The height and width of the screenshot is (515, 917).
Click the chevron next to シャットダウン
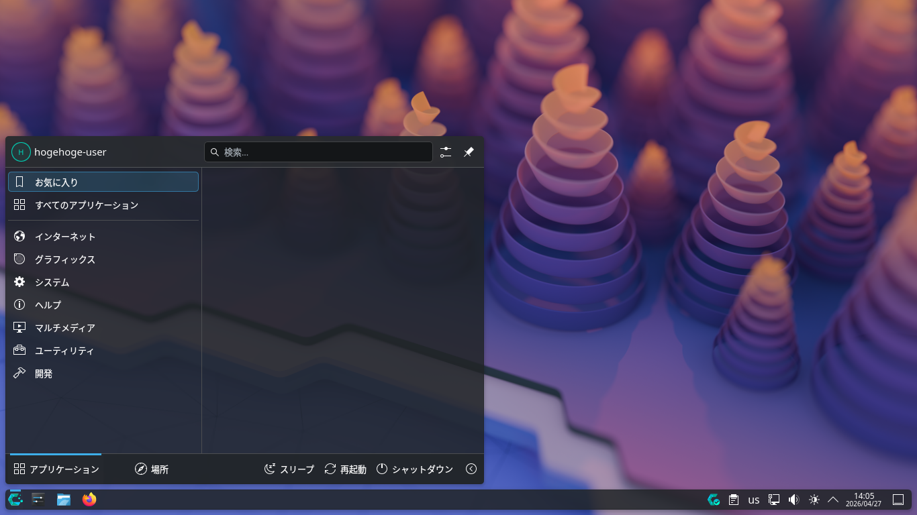tap(471, 469)
